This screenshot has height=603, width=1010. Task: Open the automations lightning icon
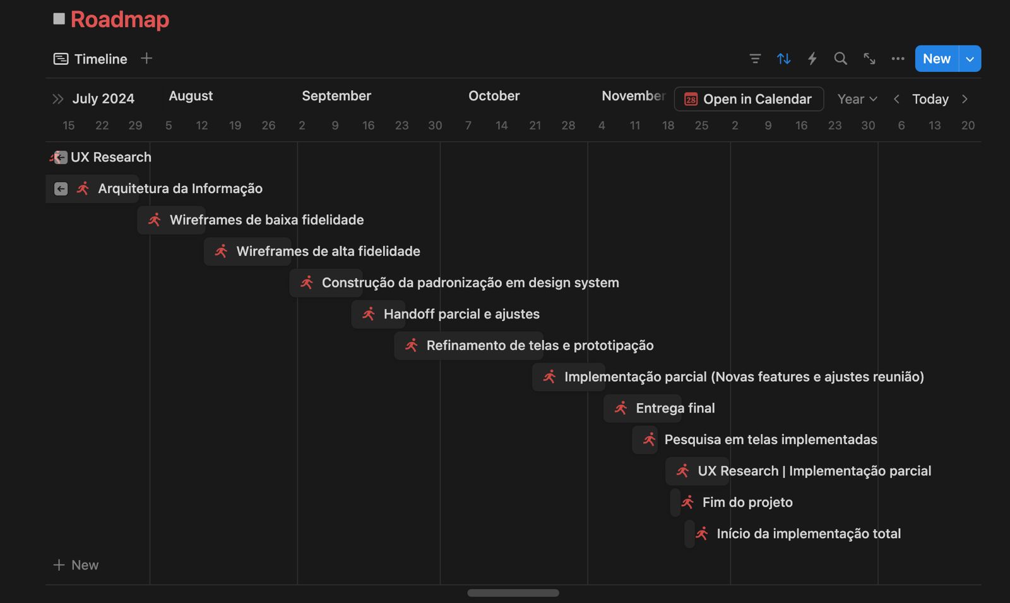tap(812, 59)
